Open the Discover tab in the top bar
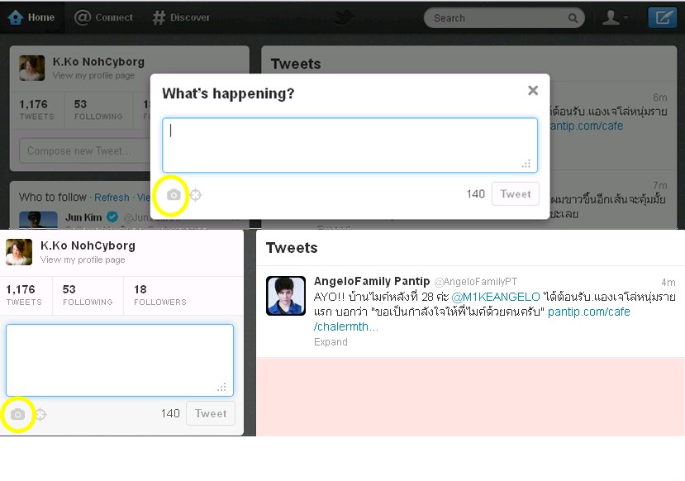This screenshot has height=481, width=685. (181, 17)
